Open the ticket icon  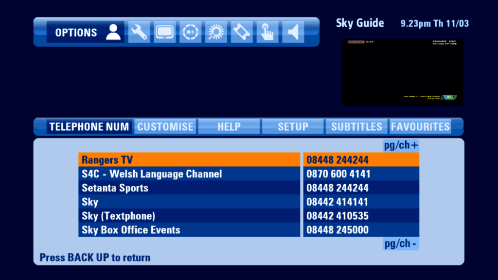tap(242, 33)
